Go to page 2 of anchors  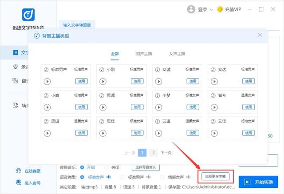pos(154,153)
